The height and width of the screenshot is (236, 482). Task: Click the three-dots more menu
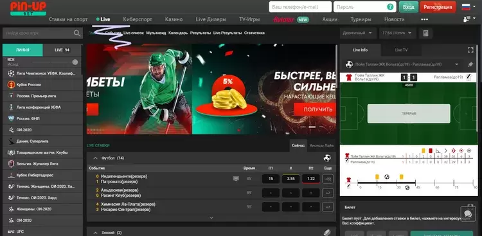point(425,19)
